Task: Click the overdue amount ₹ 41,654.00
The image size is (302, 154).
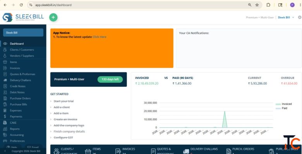Action: pyautogui.click(x=289, y=84)
